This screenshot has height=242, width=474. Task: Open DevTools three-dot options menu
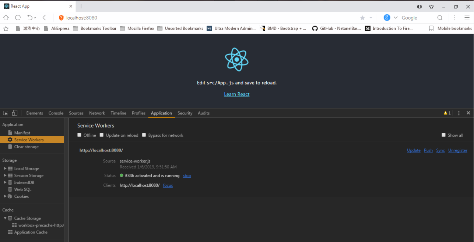(x=459, y=113)
